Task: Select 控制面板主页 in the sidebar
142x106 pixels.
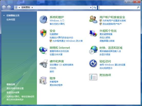Action: pyautogui.click(x=13, y=15)
